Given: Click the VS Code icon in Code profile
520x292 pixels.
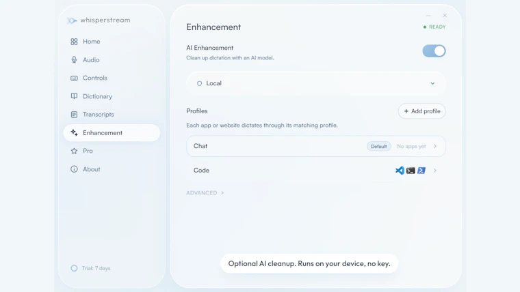Looking at the screenshot, I should tap(400, 171).
